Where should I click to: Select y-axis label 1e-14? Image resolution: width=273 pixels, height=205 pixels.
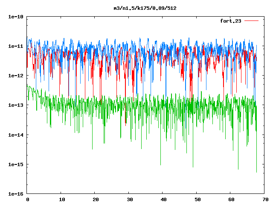(x=16, y=135)
